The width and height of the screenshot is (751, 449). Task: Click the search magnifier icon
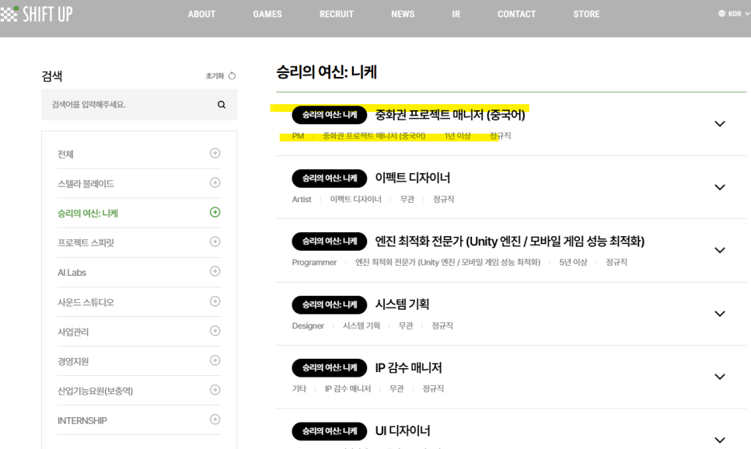click(222, 104)
